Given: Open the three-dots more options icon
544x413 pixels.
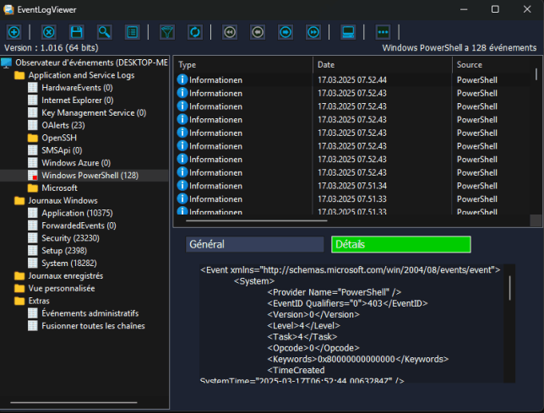Looking at the screenshot, I should pyautogui.click(x=383, y=32).
